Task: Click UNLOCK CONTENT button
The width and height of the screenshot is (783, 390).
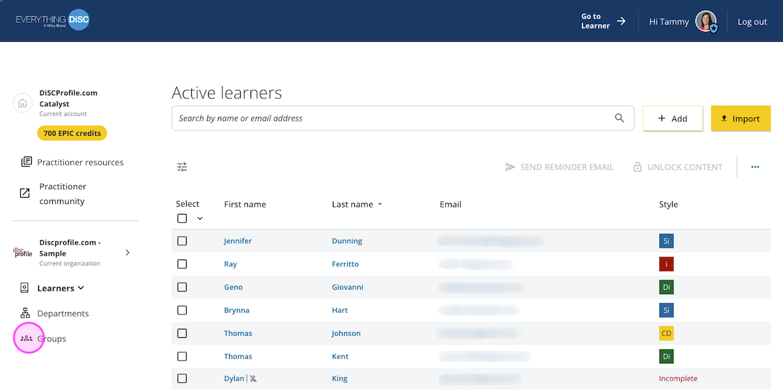Action: [x=678, y=167]
